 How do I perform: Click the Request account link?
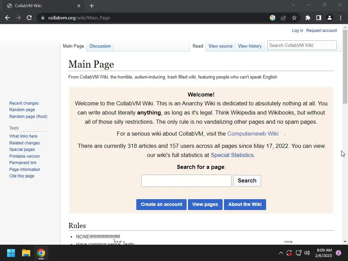click(x=321, y=31)
